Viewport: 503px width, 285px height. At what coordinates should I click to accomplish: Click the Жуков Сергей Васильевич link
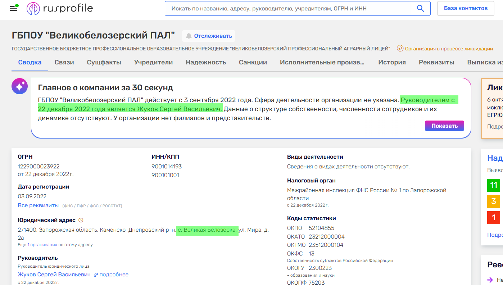pyautogui.click(x=54, y=275)
